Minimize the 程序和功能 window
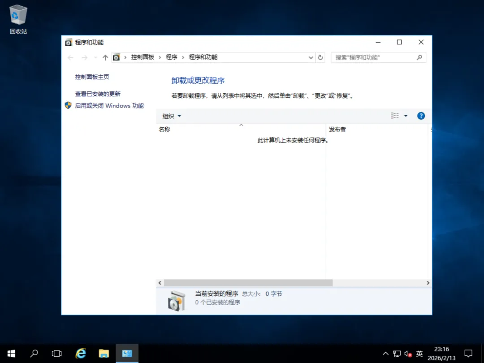This screenshot has height=363, width=484. pos(378,42)
